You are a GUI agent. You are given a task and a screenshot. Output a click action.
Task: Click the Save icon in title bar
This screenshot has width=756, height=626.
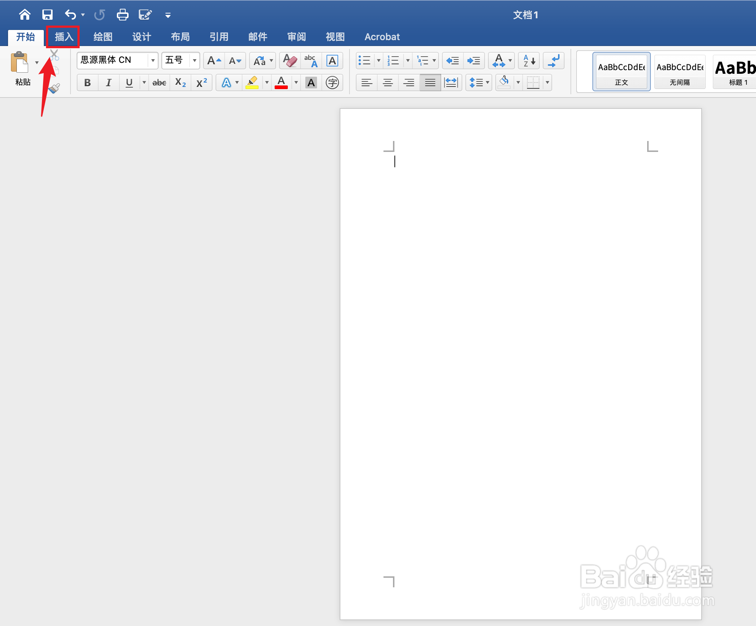(47, 15)
